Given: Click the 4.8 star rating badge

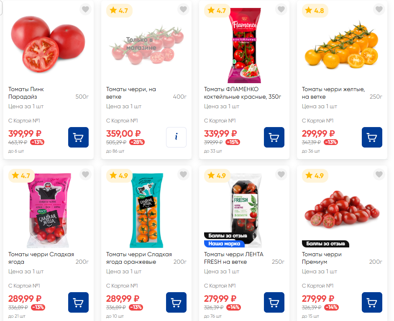Looking at the screenshot, I should [315, 10].
